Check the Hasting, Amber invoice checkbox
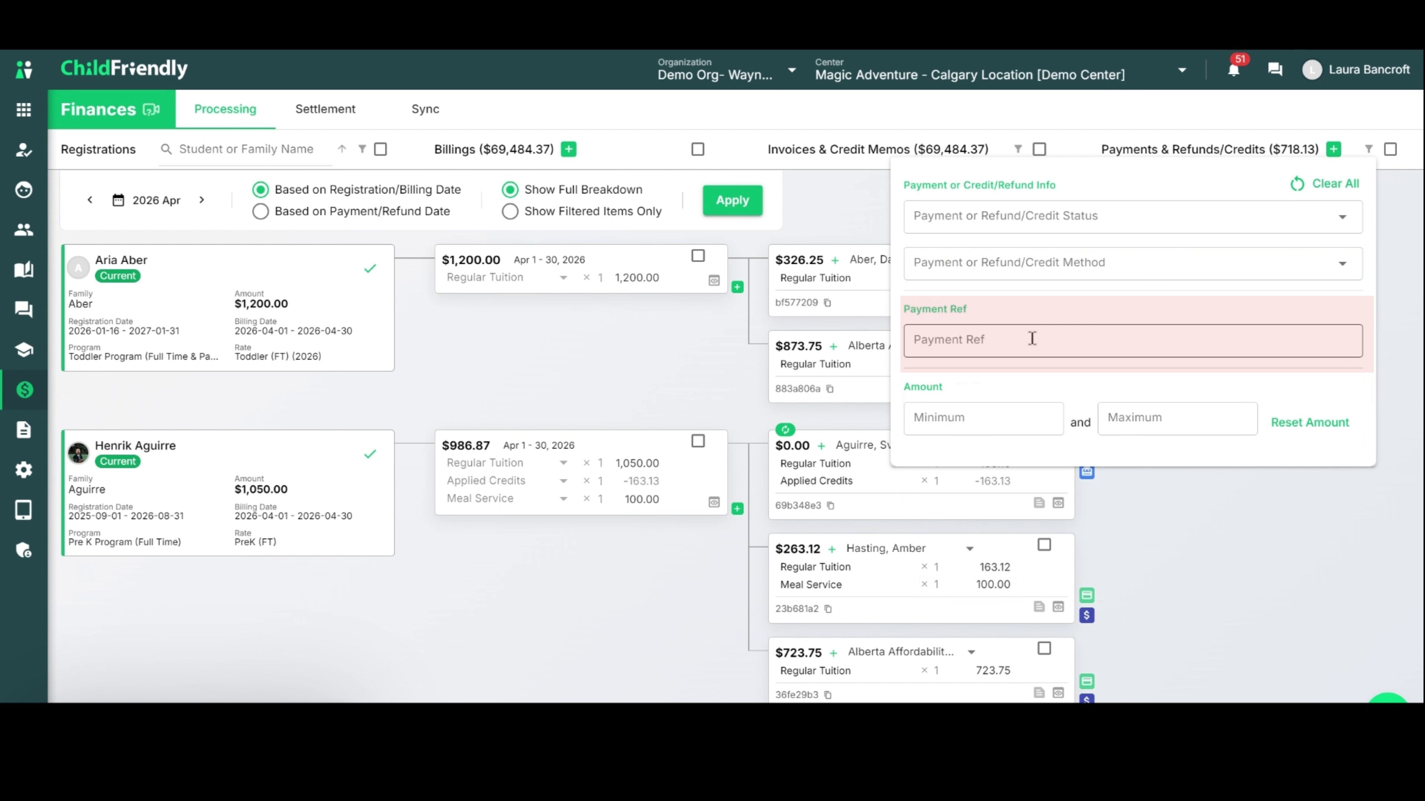 [1044, 545]
